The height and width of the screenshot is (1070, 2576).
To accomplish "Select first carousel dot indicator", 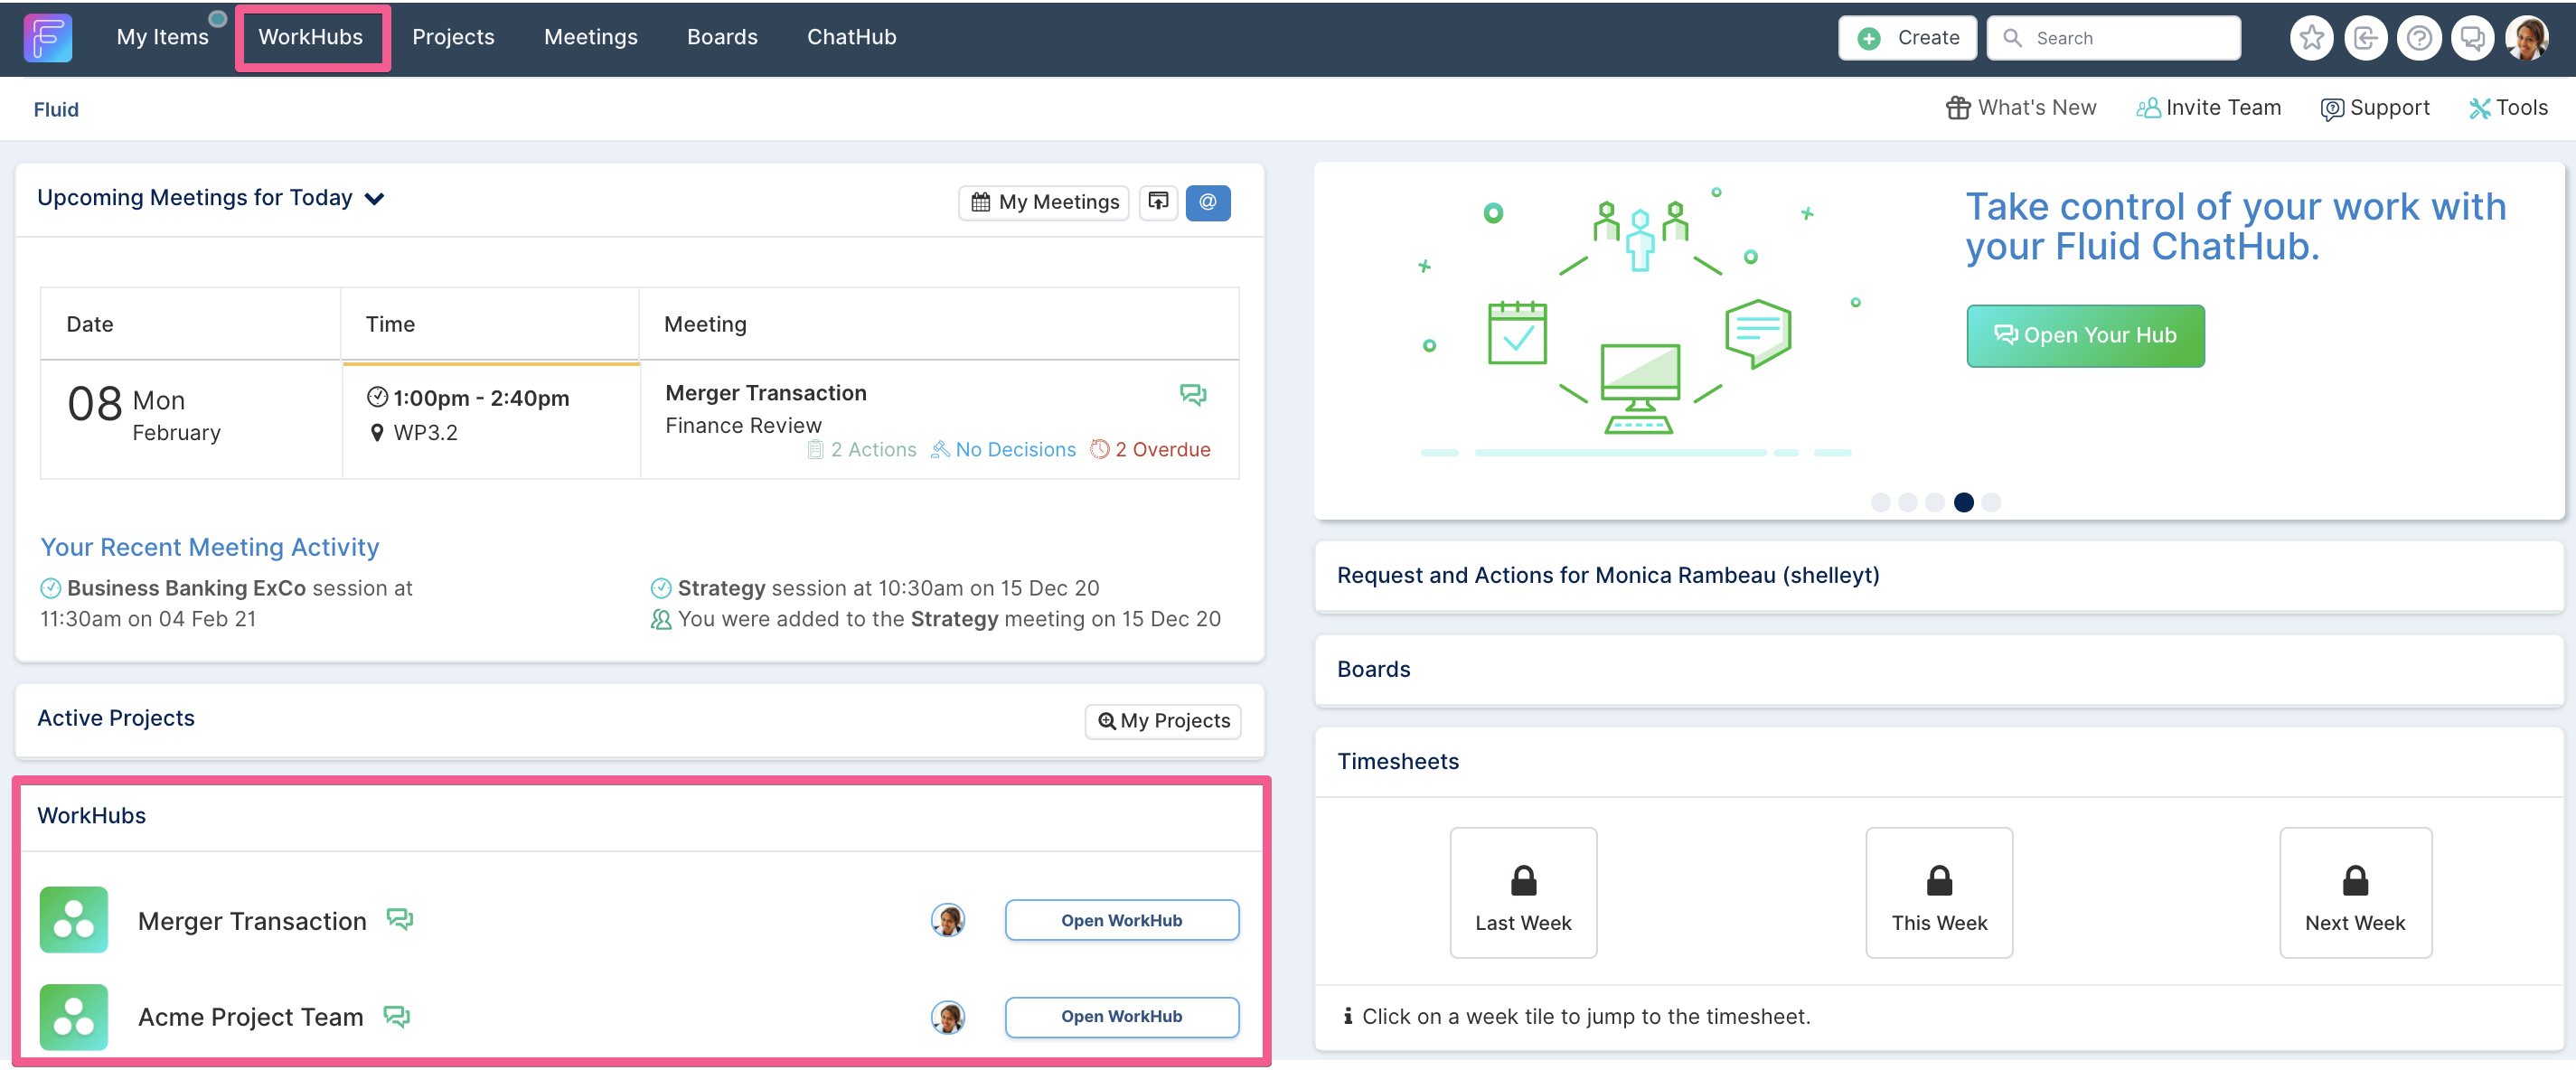I will 1881,502.
